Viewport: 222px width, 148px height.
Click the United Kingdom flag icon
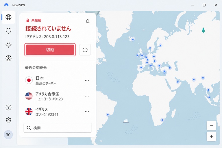[29, 112]
